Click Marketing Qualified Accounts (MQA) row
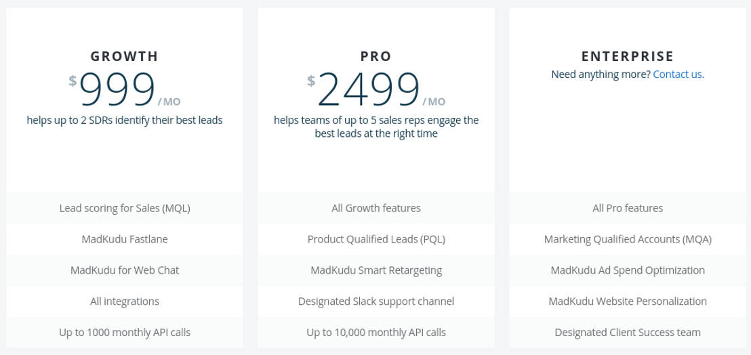This screenshot has width=751, height=355. point(628,239)
